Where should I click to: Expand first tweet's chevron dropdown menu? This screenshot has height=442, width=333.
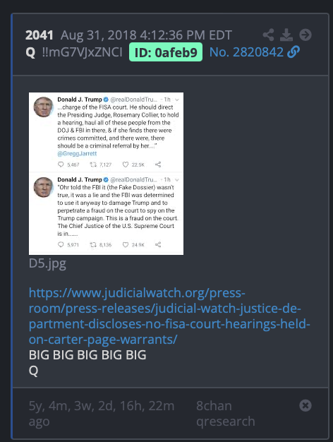(177, 100)
